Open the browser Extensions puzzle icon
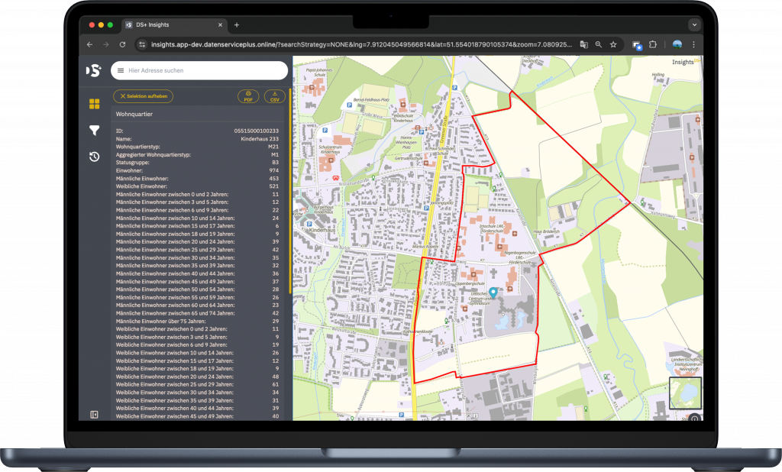The image size is (782, 472). point(653,44)
